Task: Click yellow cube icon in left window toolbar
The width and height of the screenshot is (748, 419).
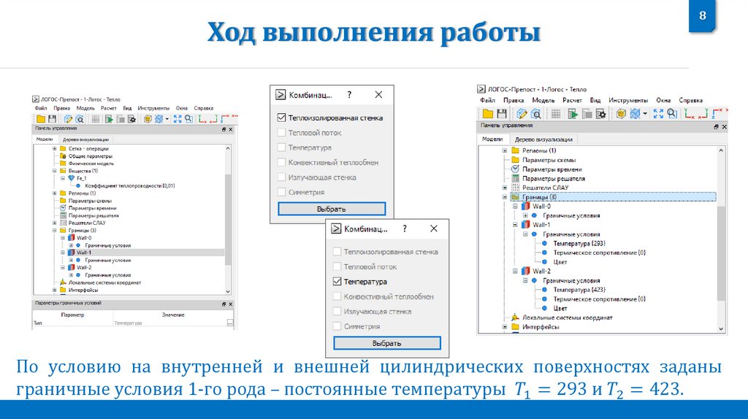Action: pos(148,119)
